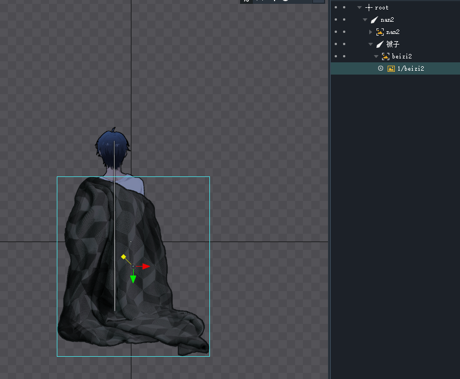The image size is (460, 379).
Task: Click the green Y-axis translate arrow
Action: [x=133, y=279]
